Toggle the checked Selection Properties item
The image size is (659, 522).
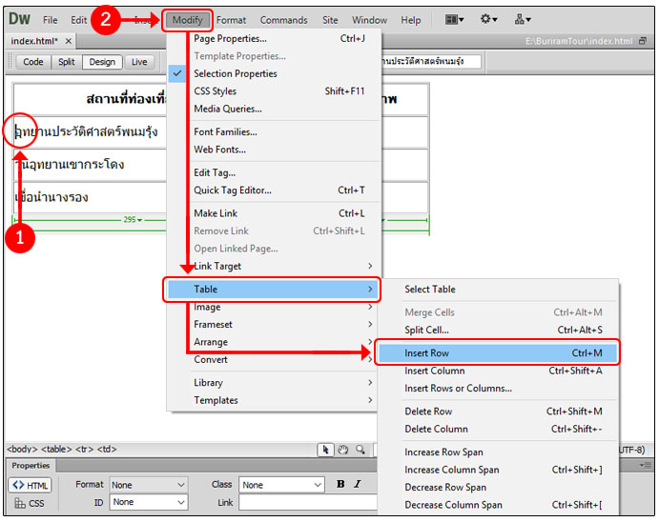point(236,73)
